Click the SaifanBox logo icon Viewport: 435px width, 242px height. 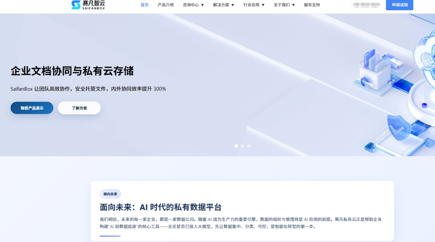76,5
